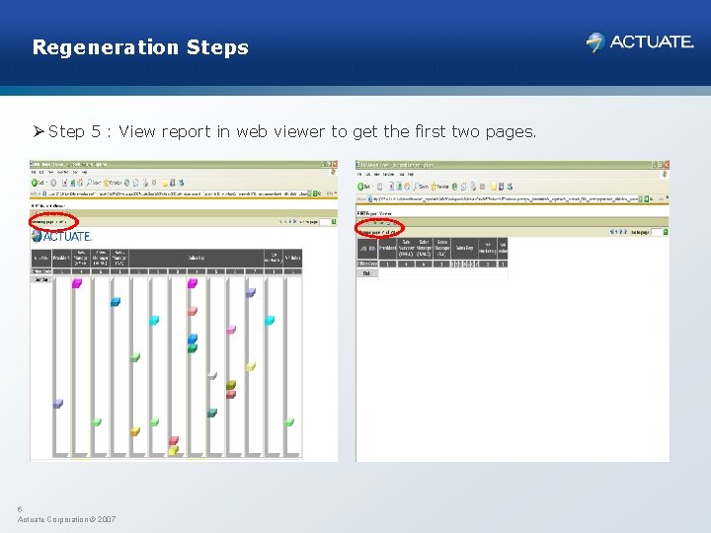
Task: Open File menu in right browser window
Action: [359, 174]
